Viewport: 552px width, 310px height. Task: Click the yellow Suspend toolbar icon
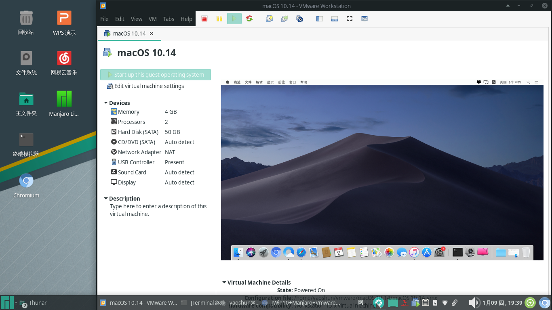coord(219,19)
